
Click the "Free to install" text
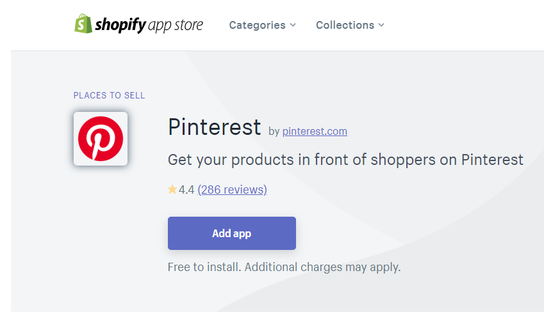click(204, 267)
